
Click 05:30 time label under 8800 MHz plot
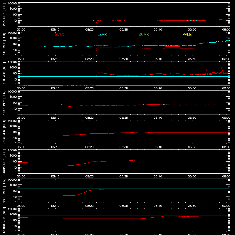point(124,206)
